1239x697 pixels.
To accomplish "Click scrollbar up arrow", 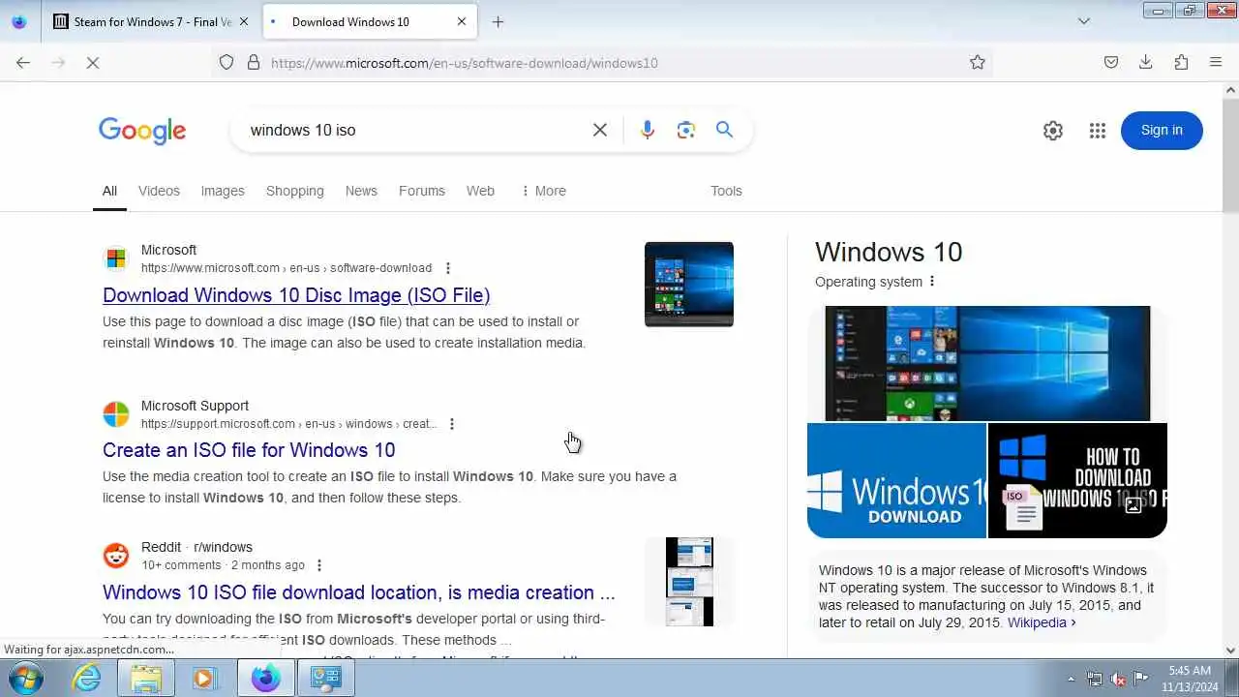I will point(1230,90).
